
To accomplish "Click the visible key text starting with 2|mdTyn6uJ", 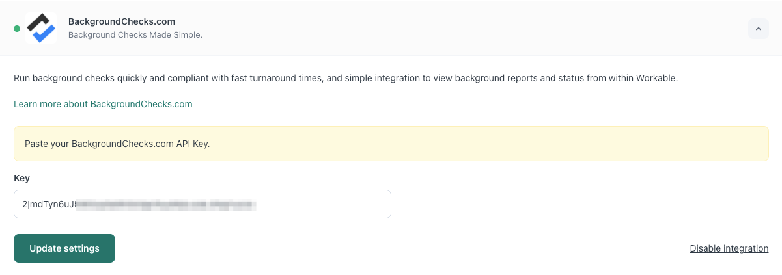I will click(48, 205).
